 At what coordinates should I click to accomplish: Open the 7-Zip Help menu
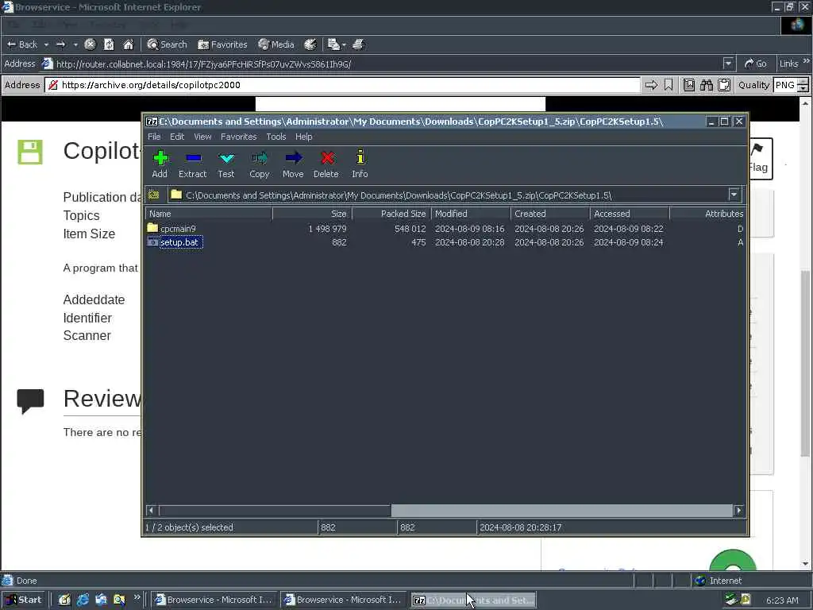304,137
